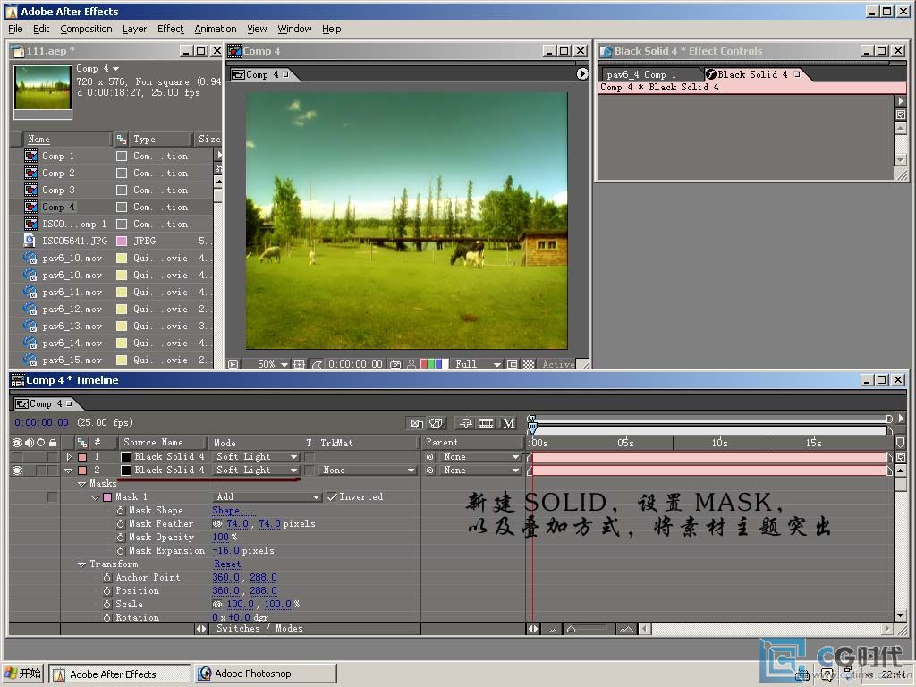Click the red label swatch of layer 1
This screenshot has height=687, width=916.
click(x=81, y=457)
